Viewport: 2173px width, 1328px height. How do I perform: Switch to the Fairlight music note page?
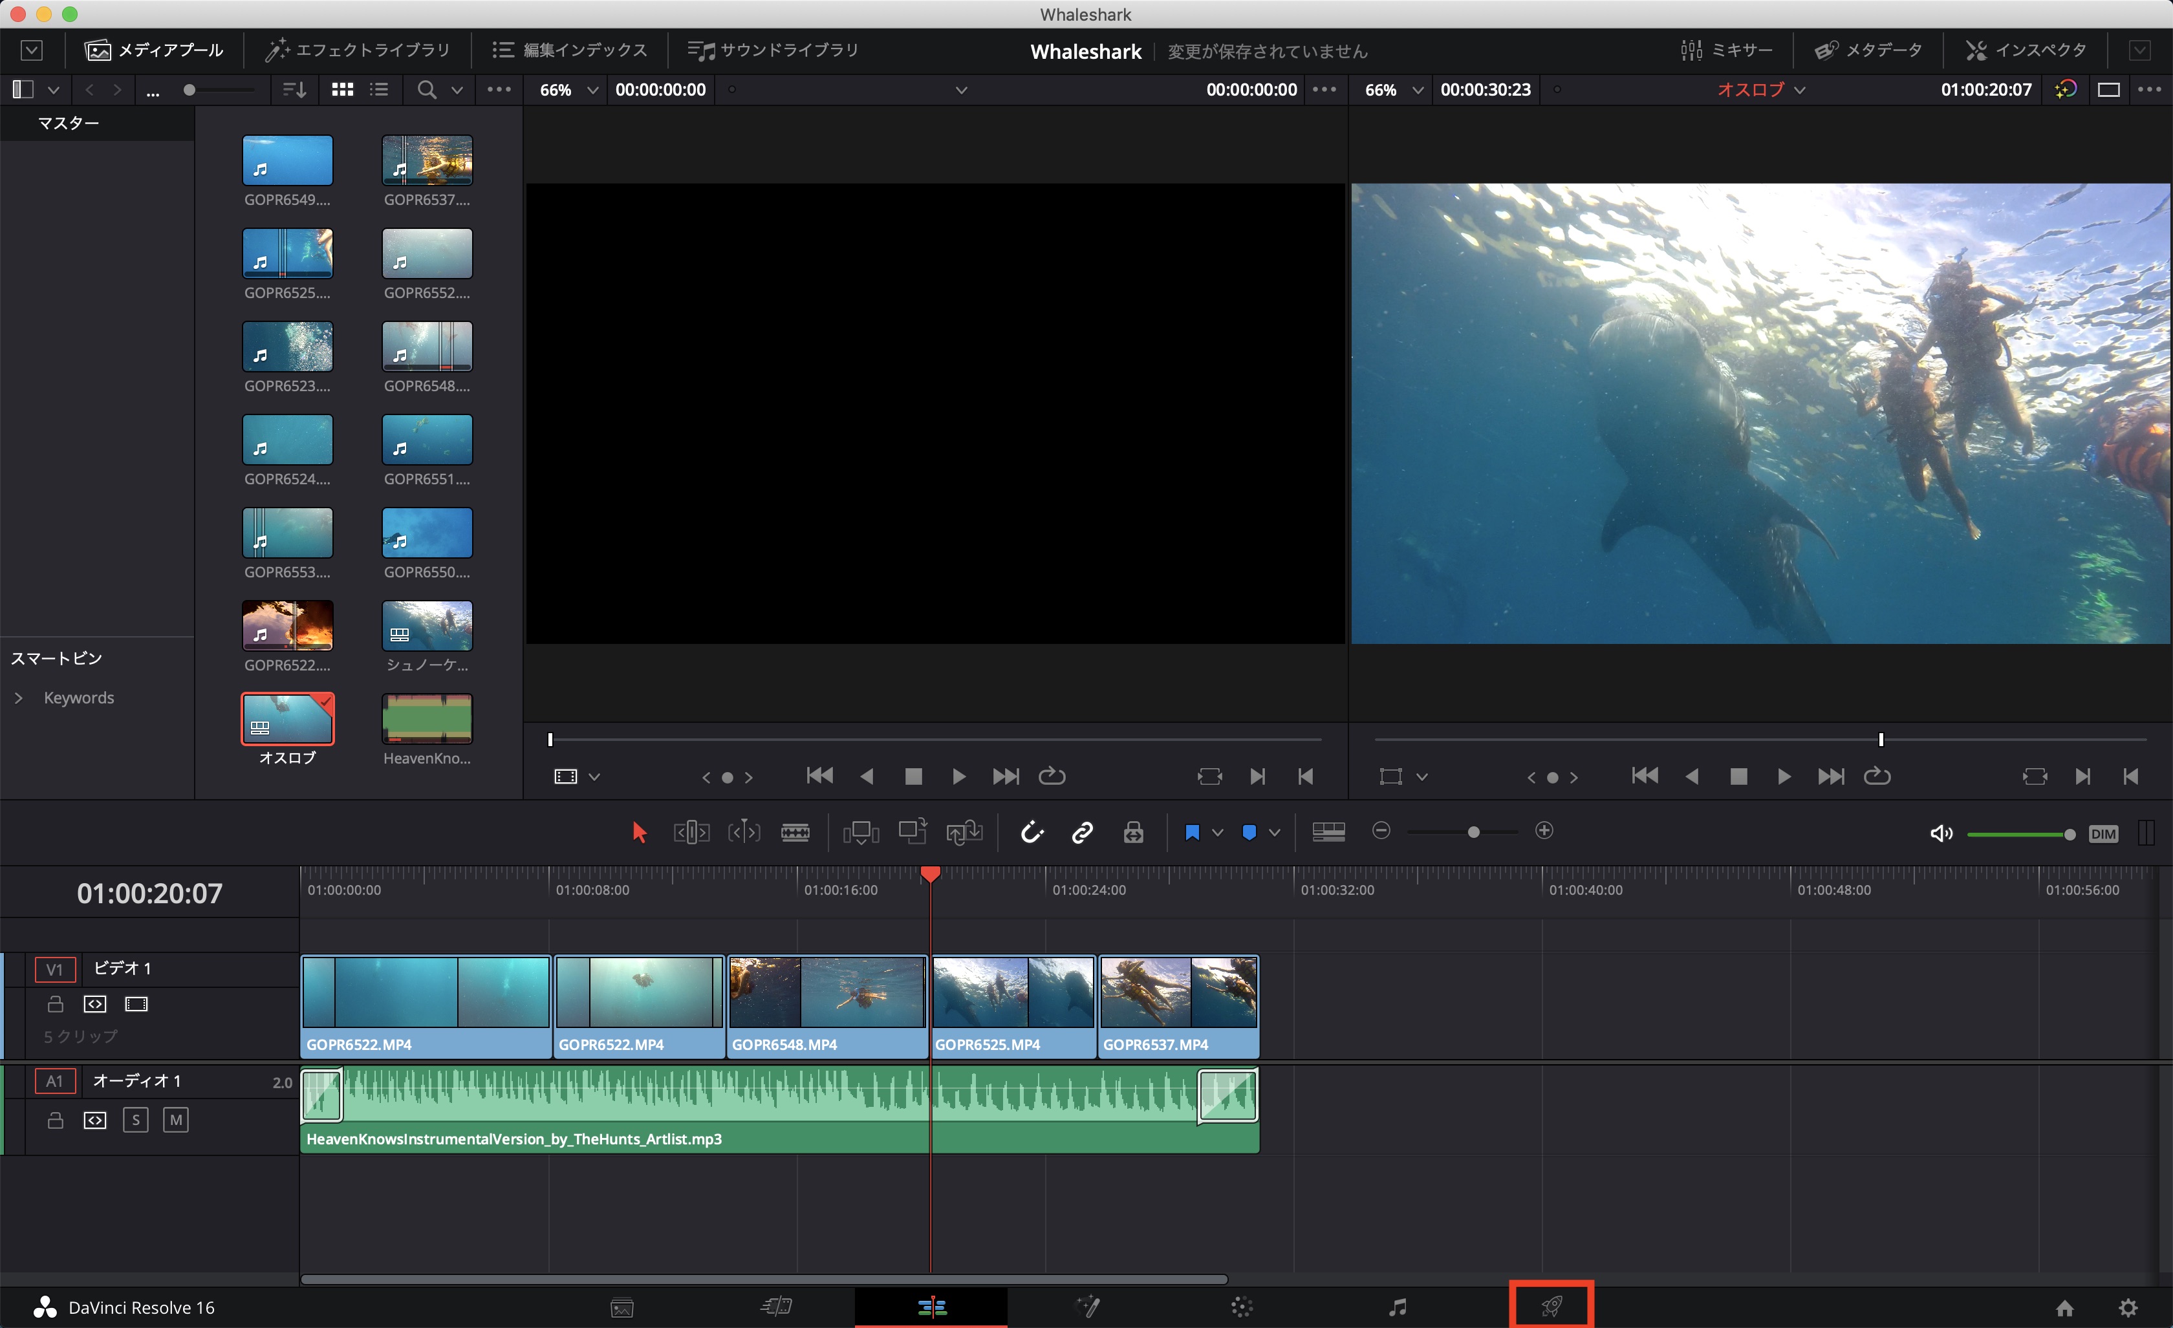click(x=1397, y=1306)
